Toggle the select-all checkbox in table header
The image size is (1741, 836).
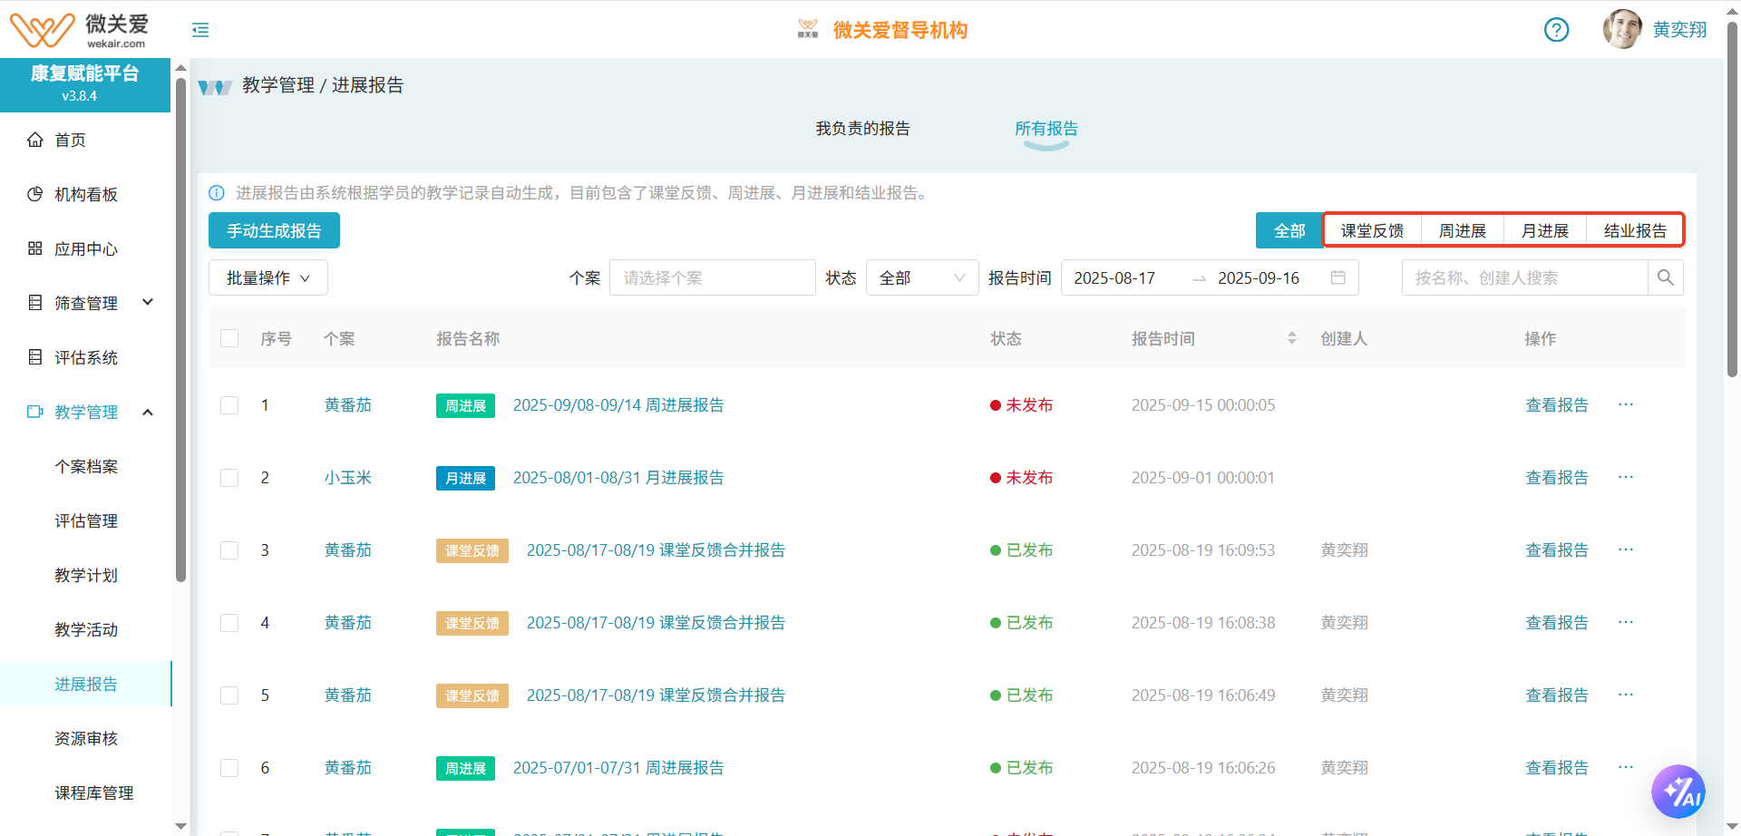coord(229,338)
